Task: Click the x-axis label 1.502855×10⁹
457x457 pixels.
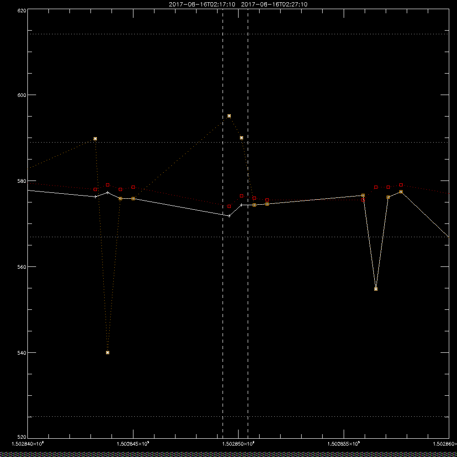Action: (344, 444)
